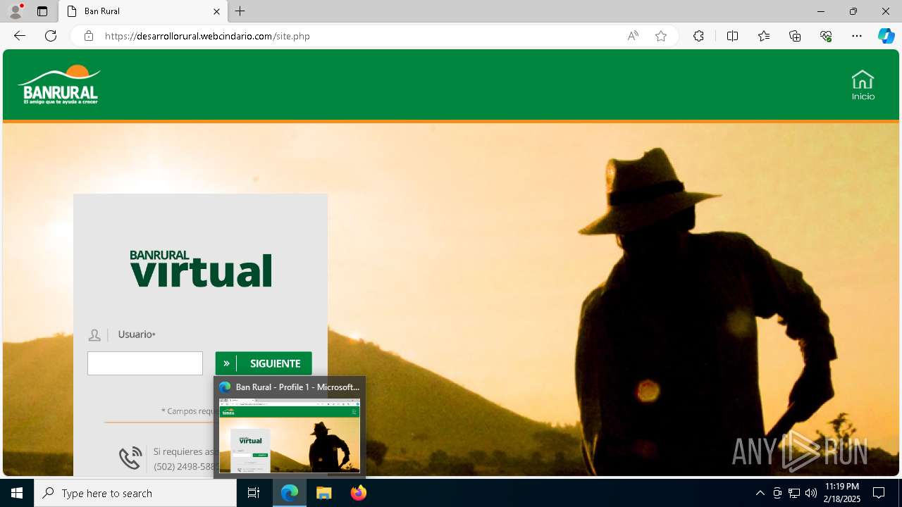Click the Banrural logo in header
Viewport: 902px width, 507px height.
59,84
